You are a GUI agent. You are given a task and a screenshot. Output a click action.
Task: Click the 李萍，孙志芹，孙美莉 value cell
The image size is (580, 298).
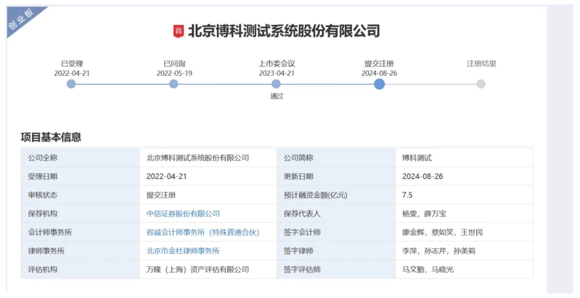pos(464,251)
